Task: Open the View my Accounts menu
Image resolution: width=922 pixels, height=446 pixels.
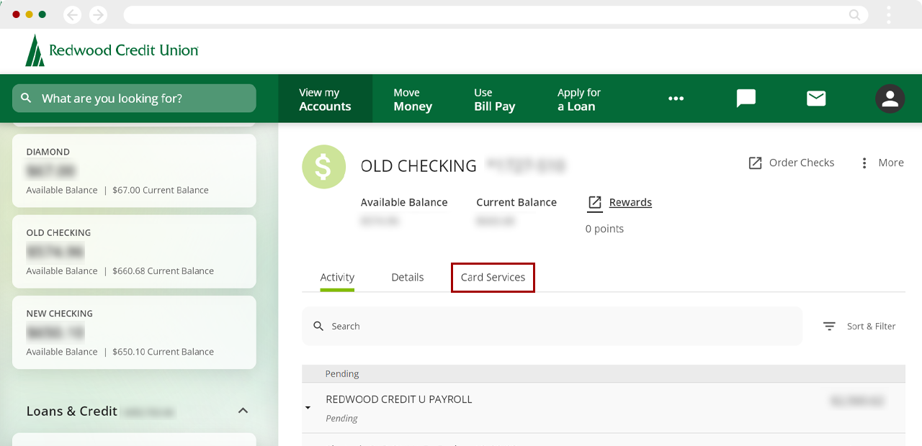Action: coord(325,99)
